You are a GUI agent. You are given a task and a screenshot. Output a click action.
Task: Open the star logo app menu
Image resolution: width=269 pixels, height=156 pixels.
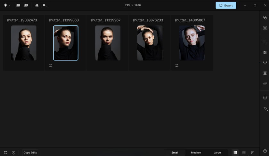pos(7,5)
